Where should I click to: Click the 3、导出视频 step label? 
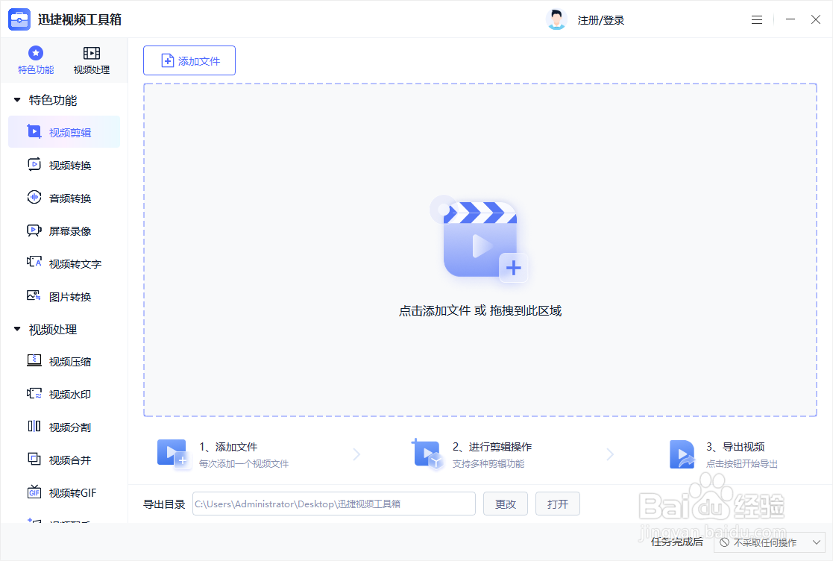[735, 447]
